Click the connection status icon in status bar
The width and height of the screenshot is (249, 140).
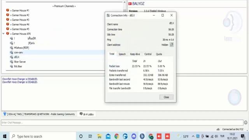click(218, 129)
